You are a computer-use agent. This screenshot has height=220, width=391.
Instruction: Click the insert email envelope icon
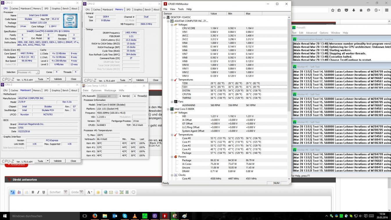click(111, 192)
